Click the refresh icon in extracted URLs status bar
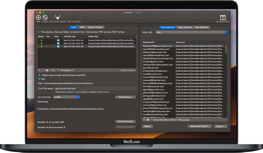The height and width of the screenshot is (153, 263). tap(144, 120)
